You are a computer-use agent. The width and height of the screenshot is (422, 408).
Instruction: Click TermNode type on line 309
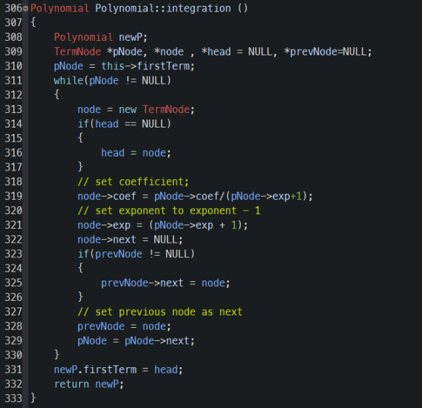78,52
